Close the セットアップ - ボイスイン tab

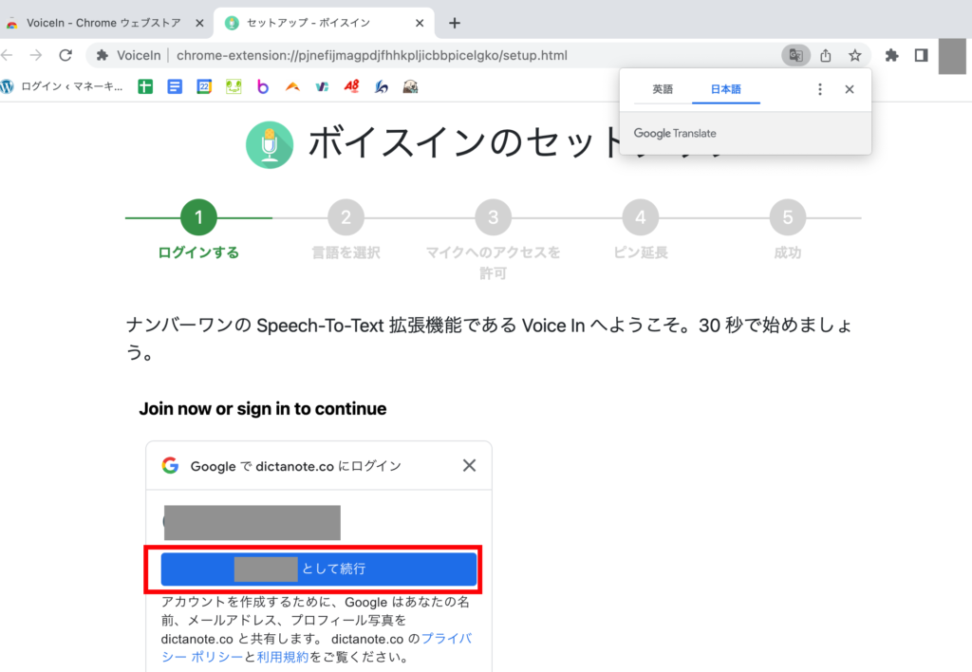tap(420, 23)
